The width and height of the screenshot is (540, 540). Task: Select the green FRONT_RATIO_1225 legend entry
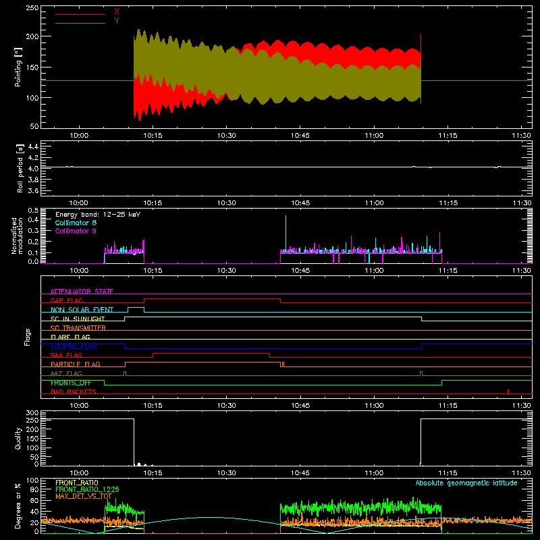pyautogui.click(x=87, y=489)
